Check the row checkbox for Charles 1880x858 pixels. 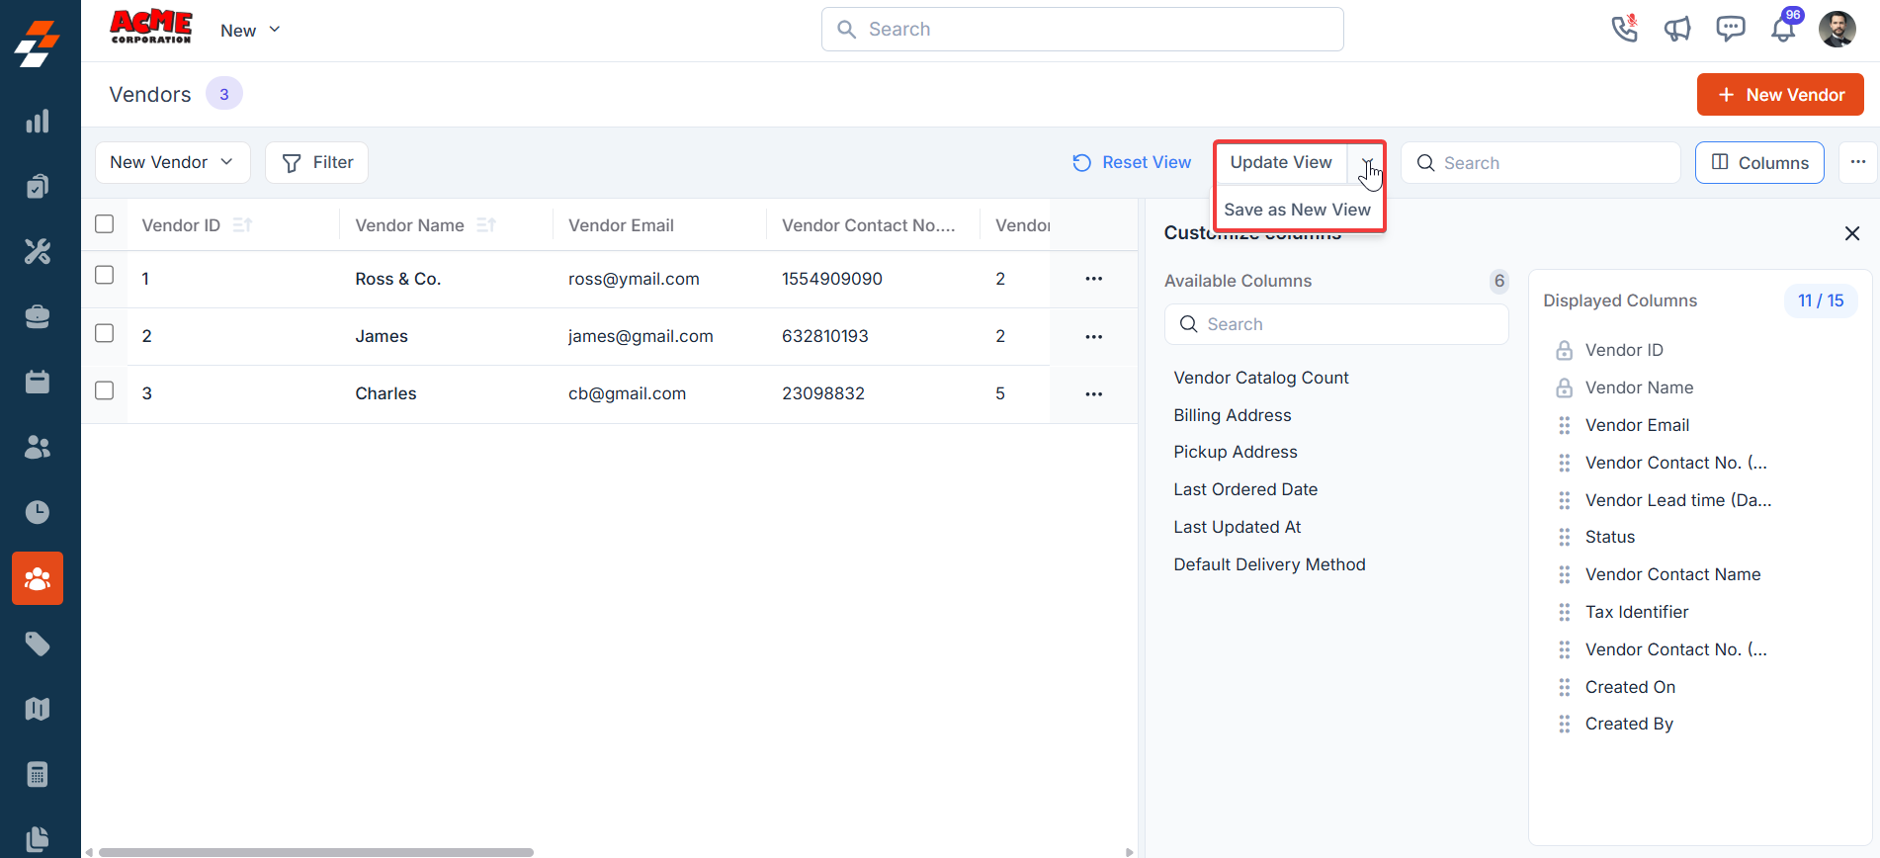point(105,390)
